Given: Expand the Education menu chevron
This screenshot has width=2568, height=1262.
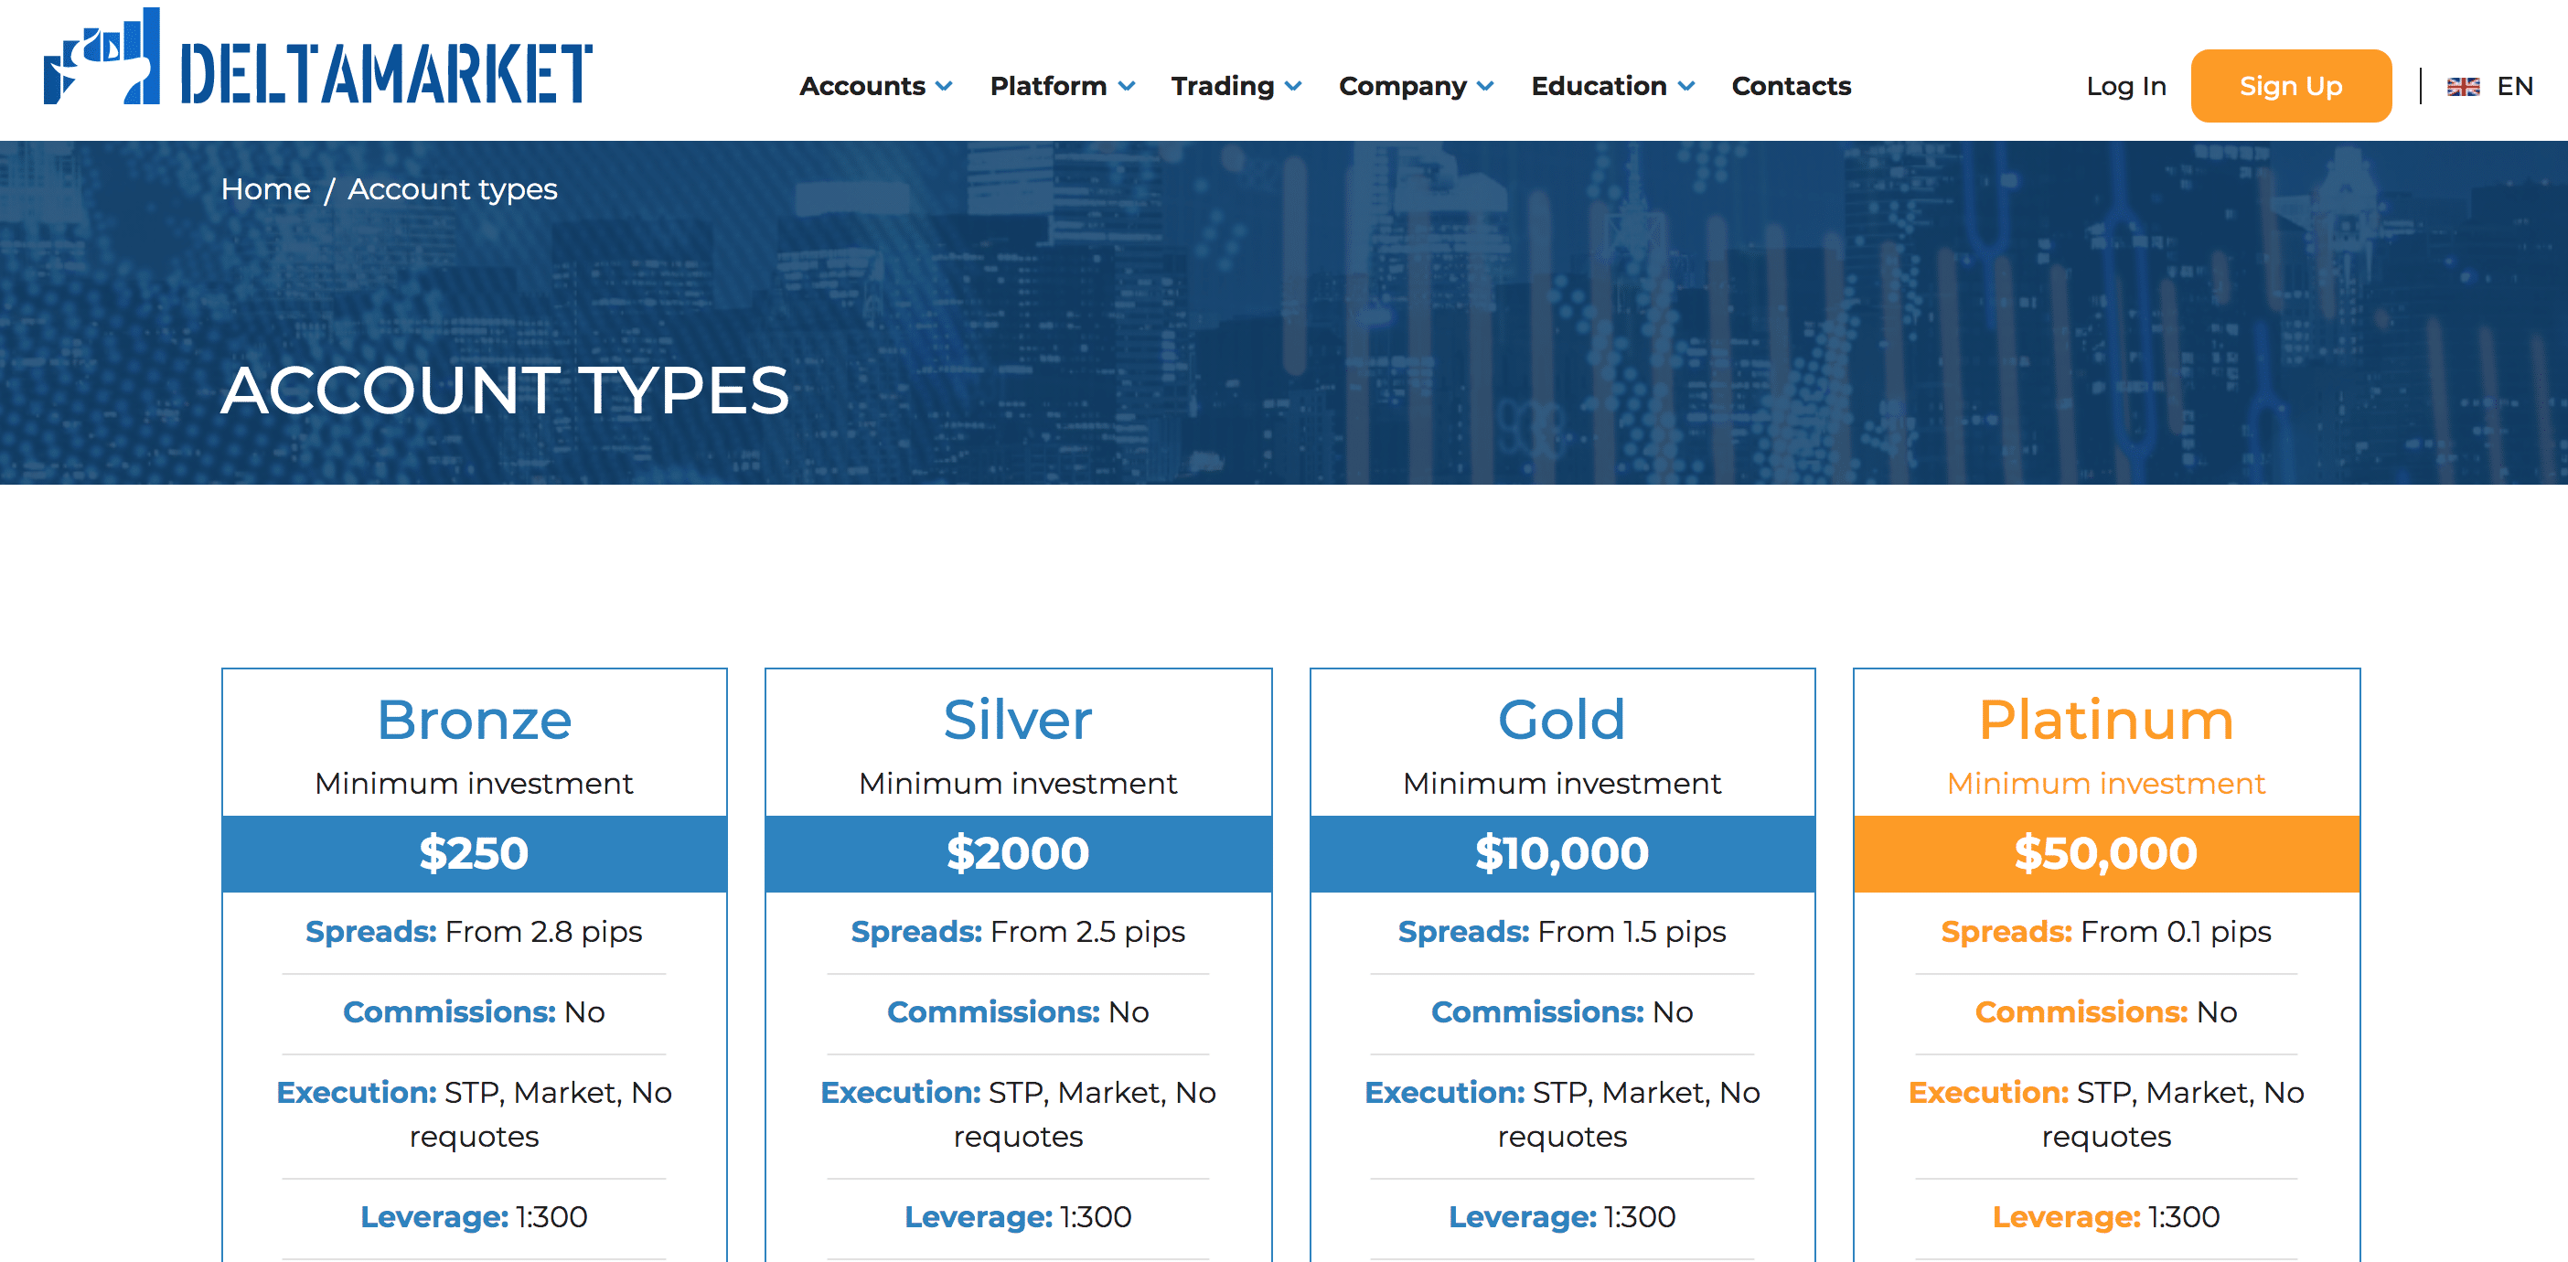Looking at the screenshot, I should (1685, 87).
